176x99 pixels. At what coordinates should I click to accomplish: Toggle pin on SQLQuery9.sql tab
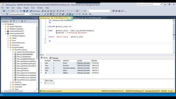pyautogui.click(x=69, y=18)
